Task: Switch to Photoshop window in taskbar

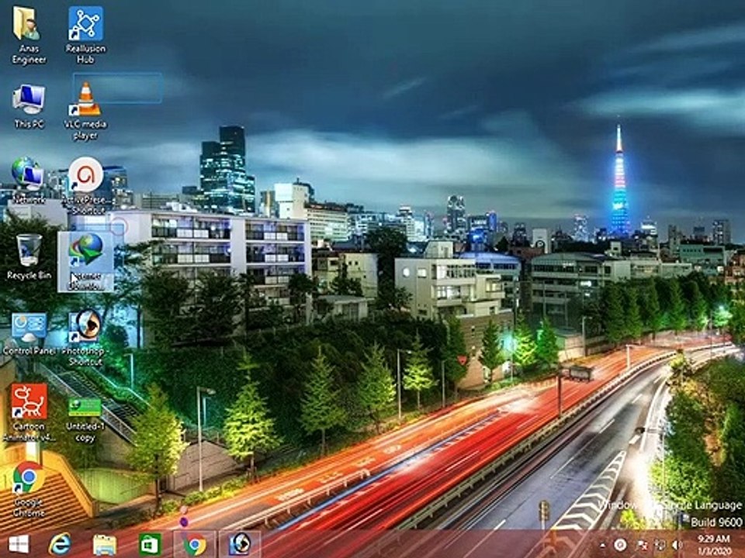Action: (241, 544)
